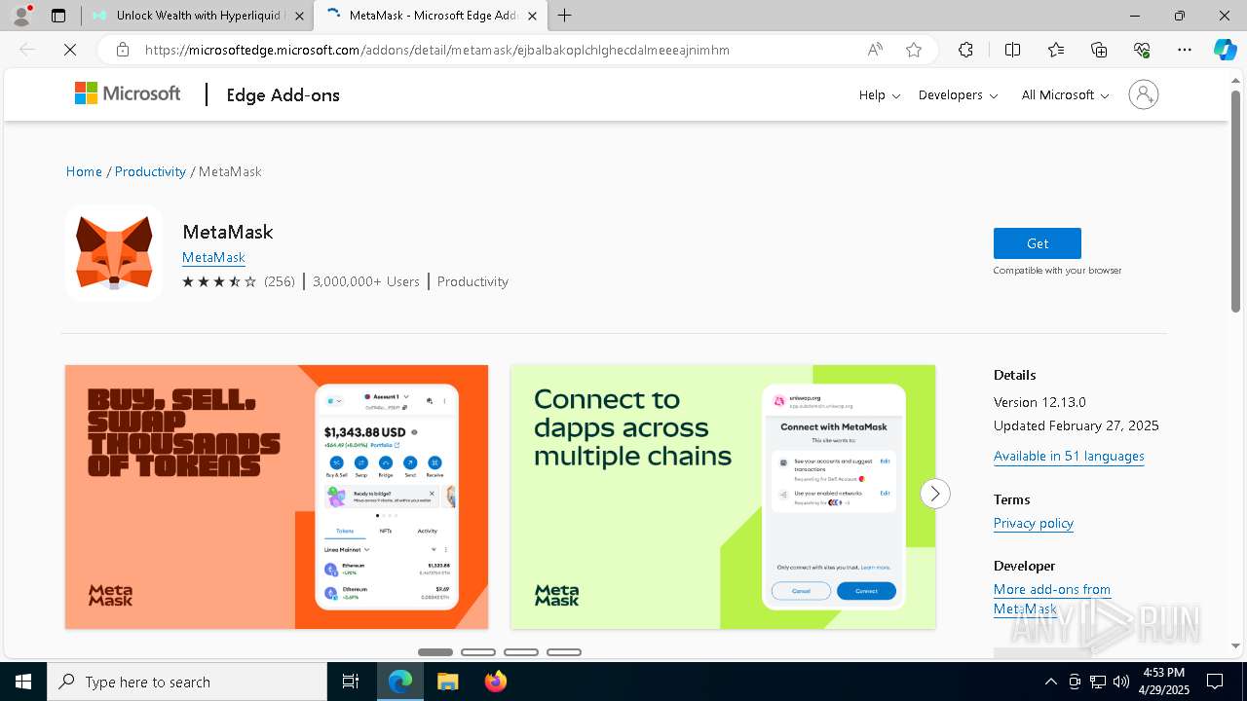Select second carousel page indicator

pos(478,652)
